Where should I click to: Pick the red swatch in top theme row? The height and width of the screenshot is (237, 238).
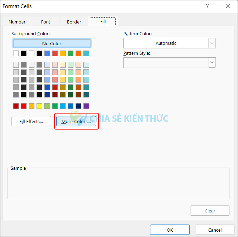(55, 53)
